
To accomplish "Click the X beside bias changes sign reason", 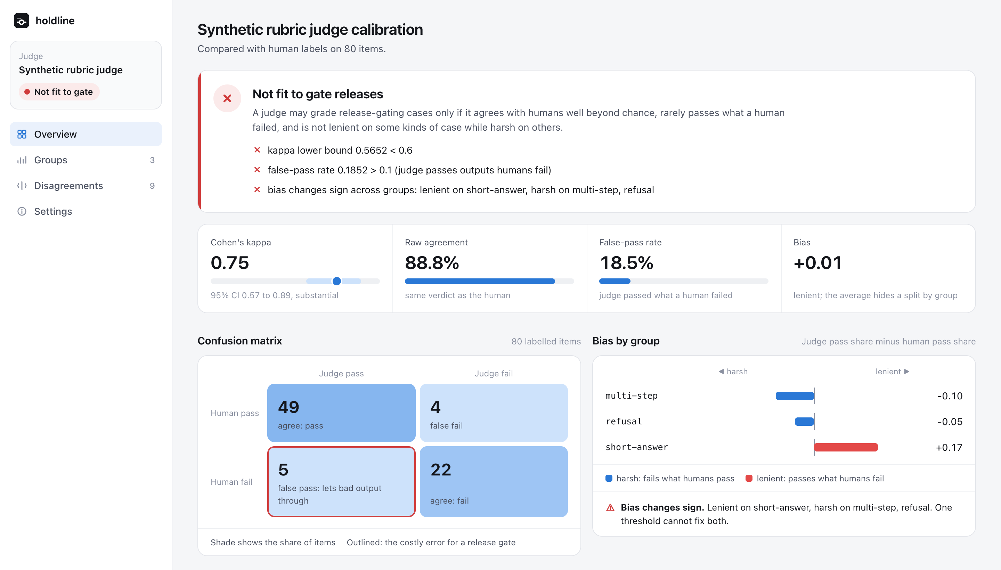I will (x=257, y=189).
